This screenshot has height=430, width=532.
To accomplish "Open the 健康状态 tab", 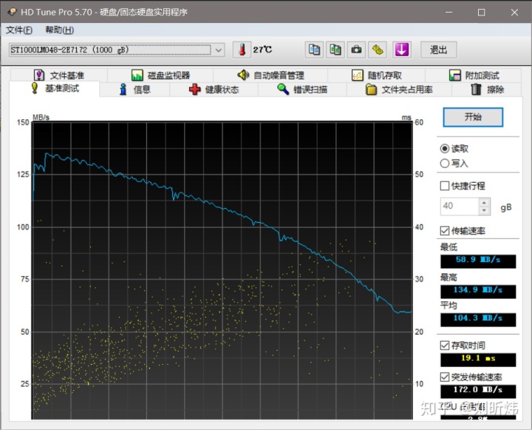I will tap(214, 90).
